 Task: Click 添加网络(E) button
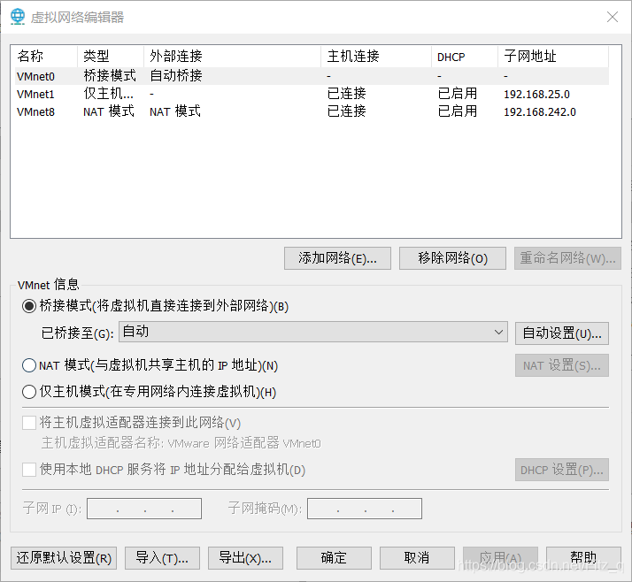coord(337,258)
